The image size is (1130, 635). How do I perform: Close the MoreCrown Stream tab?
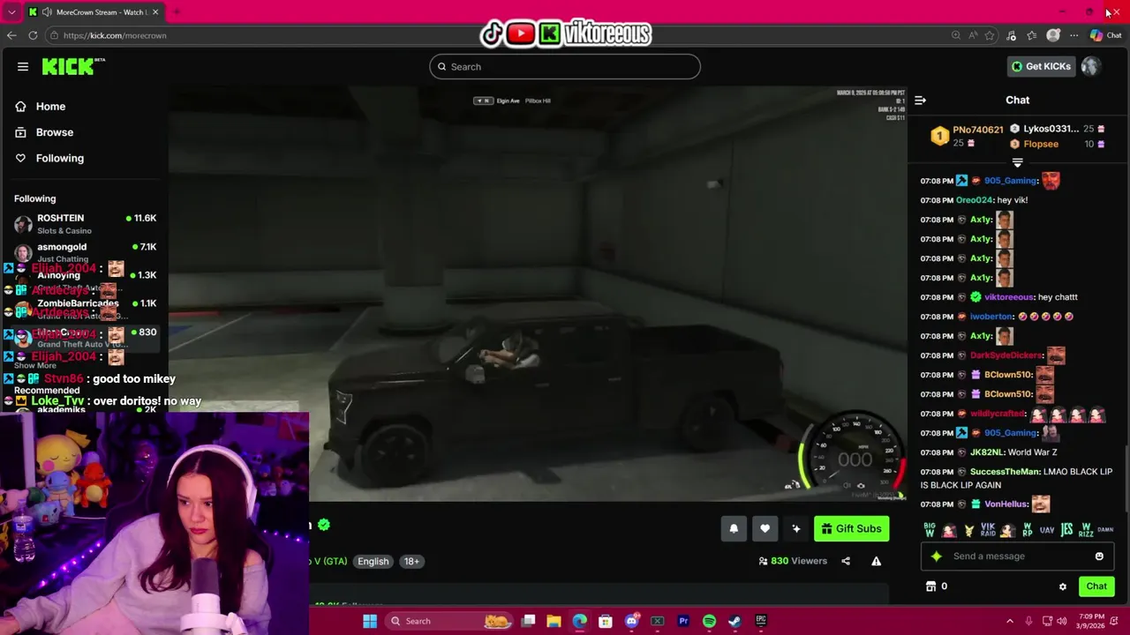point(155,12)
